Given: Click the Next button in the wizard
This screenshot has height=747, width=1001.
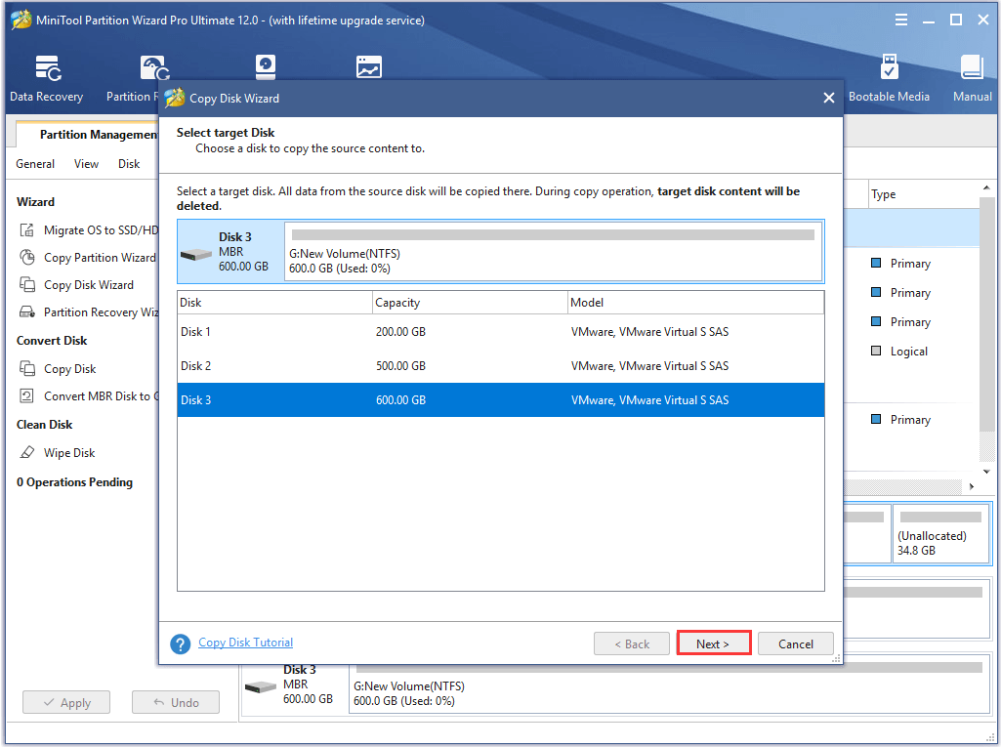Looking at the screenshot, I should click(x=713, y=643).
